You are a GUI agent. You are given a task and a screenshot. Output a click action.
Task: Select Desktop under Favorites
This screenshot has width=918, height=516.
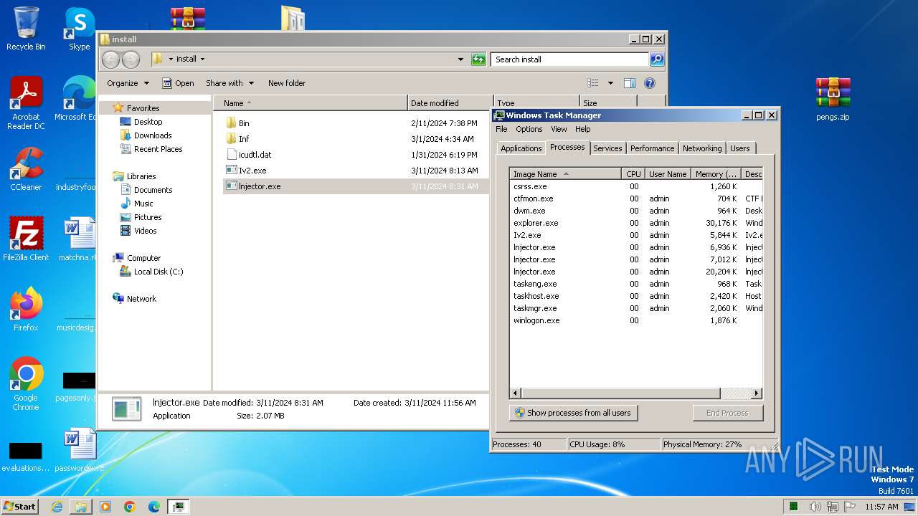[x=148, y=122]
